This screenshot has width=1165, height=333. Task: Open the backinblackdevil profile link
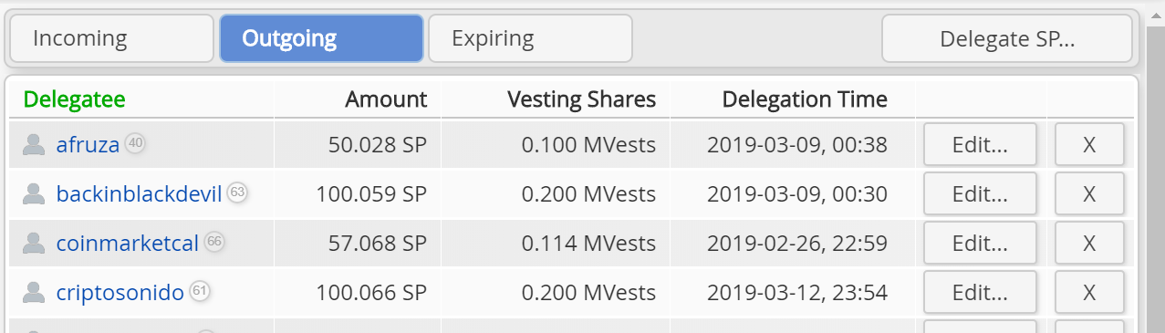click(140, 193)
